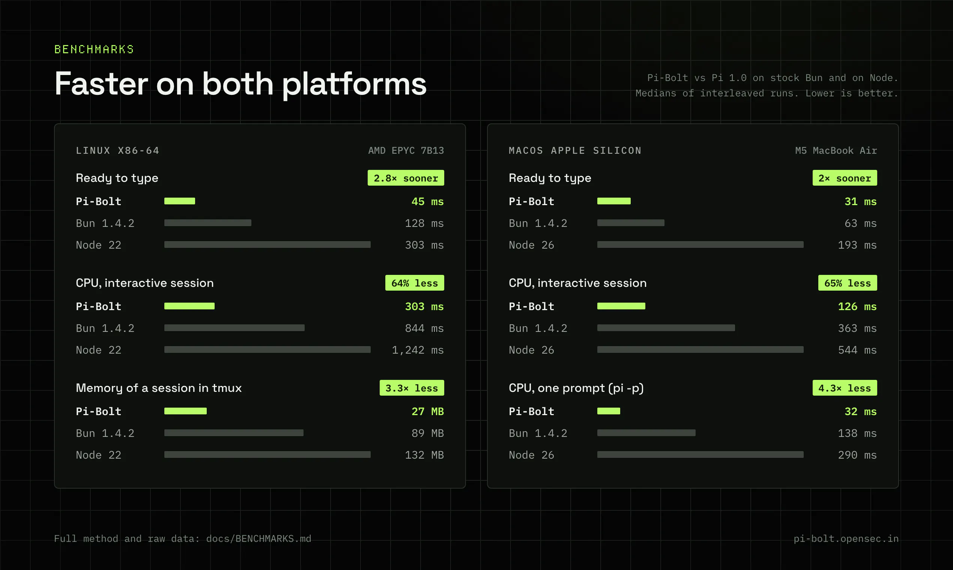
Task: Click the gray Node 22 bar beside '132 MB'
Action: (x=268, y=455)
